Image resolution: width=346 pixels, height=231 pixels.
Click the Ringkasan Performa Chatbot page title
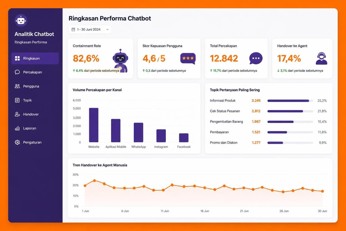[x=110, y=18]
